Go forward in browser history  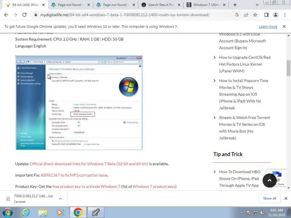click(x=15, y=15)
